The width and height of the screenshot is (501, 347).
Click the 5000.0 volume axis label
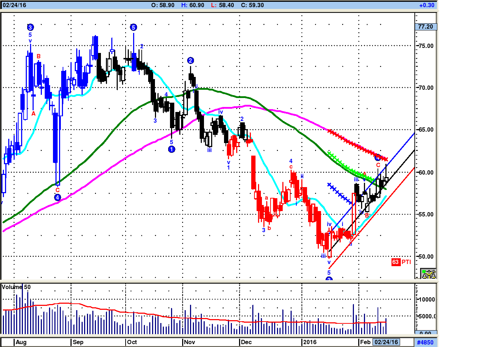(427, 316)
